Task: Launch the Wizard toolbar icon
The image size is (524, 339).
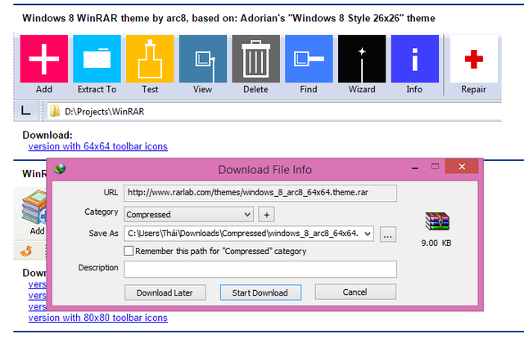Action: [x=362, y=59]
